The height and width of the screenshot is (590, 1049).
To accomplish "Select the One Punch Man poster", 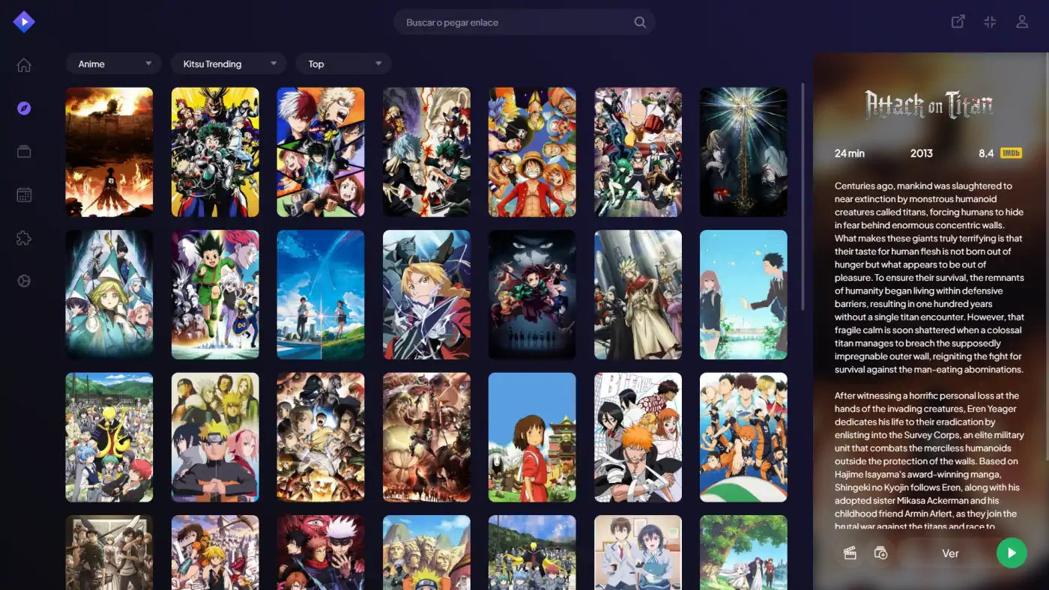I will pos(638,152).
